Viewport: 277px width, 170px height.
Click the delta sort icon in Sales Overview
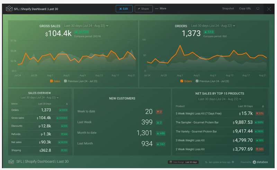click(67, 104)
